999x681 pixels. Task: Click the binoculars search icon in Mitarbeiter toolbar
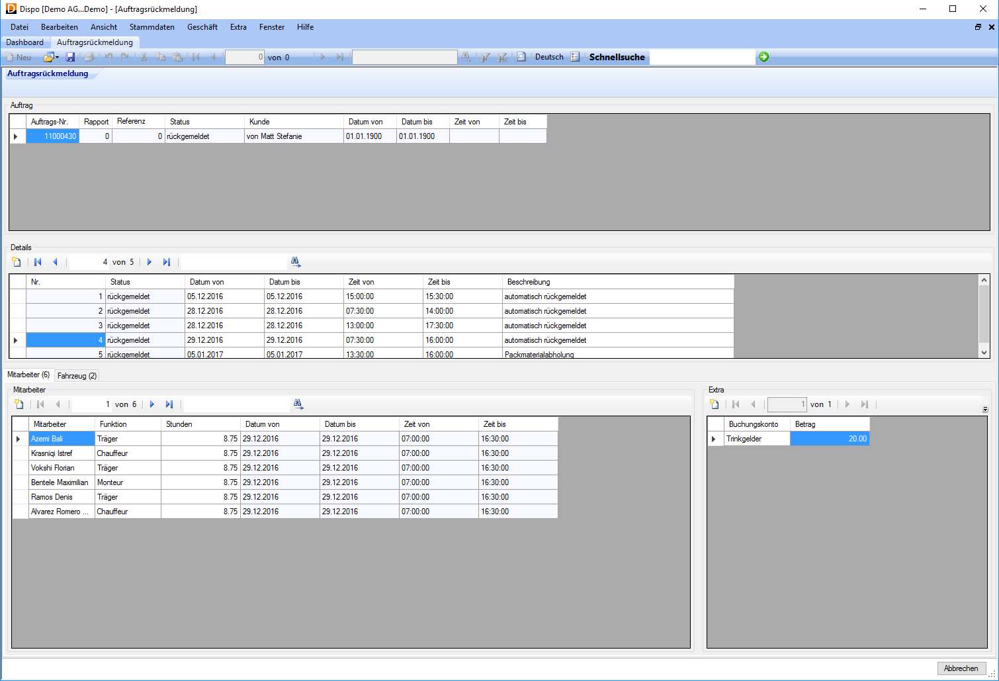click(298, 404)
